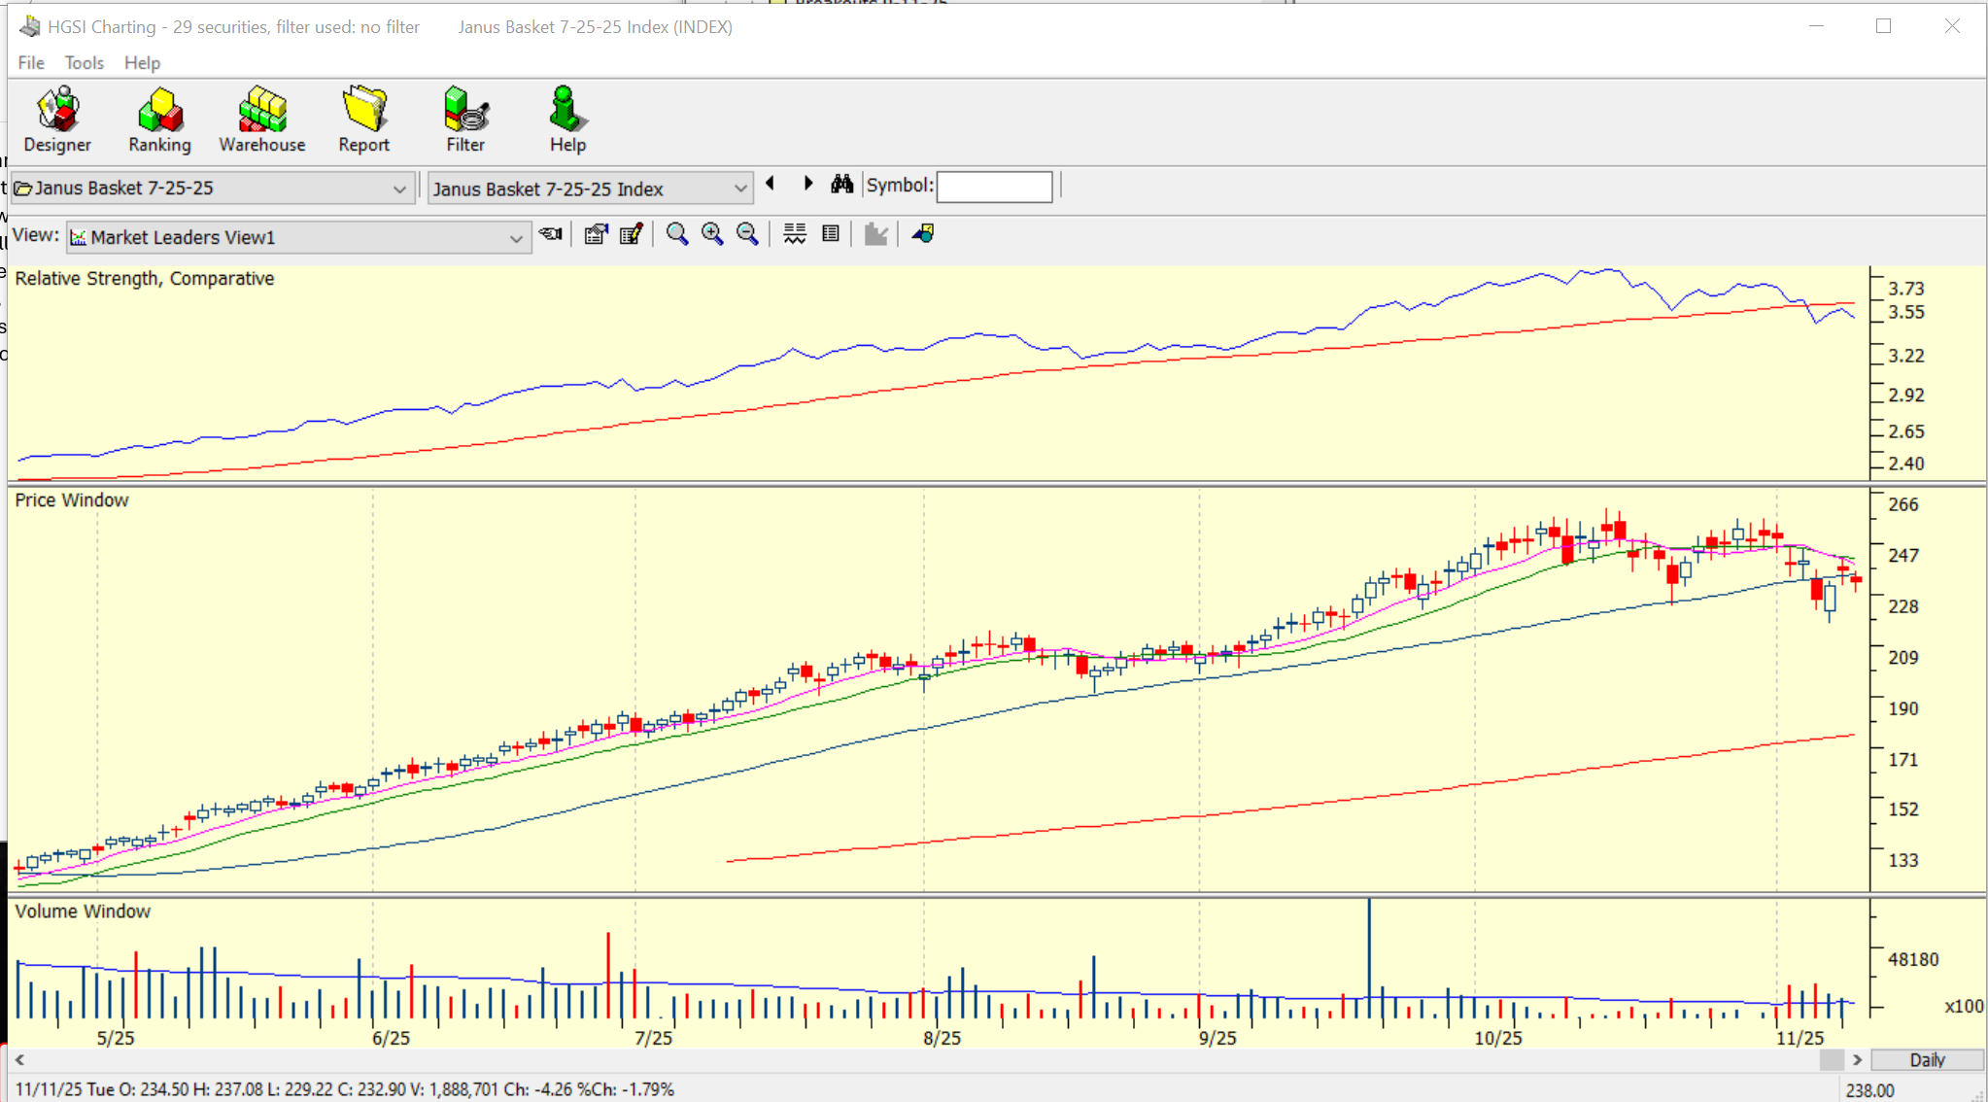Click the plain magnifier zoom icon

677,234
